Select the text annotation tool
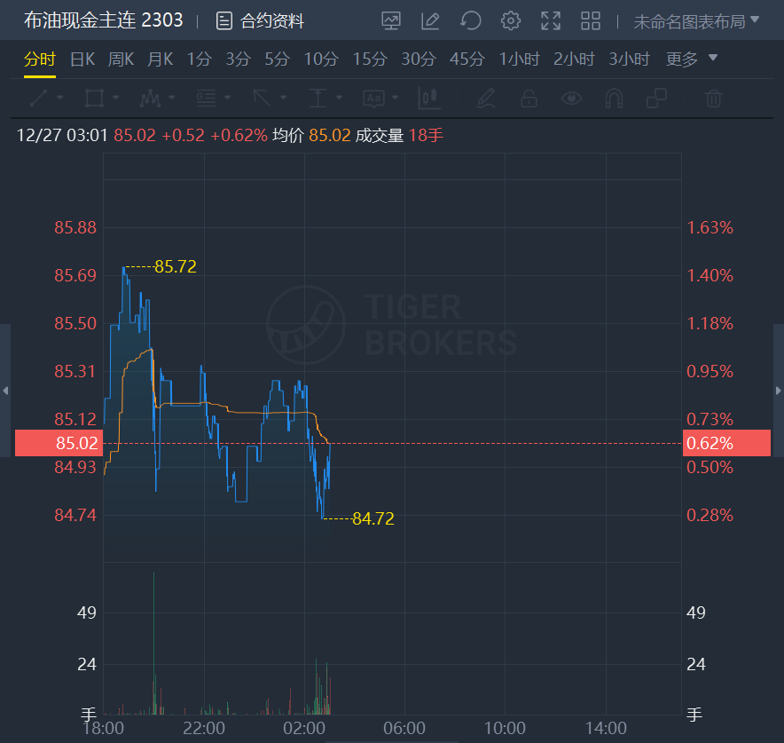The image size is (784, 743). point(374,98)
